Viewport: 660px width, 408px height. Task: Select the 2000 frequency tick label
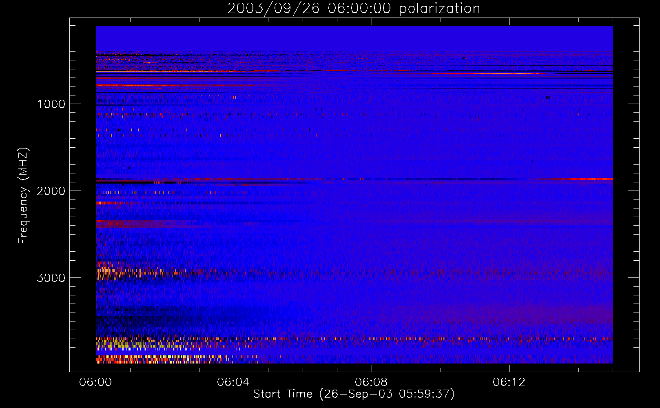click(51, 191)
